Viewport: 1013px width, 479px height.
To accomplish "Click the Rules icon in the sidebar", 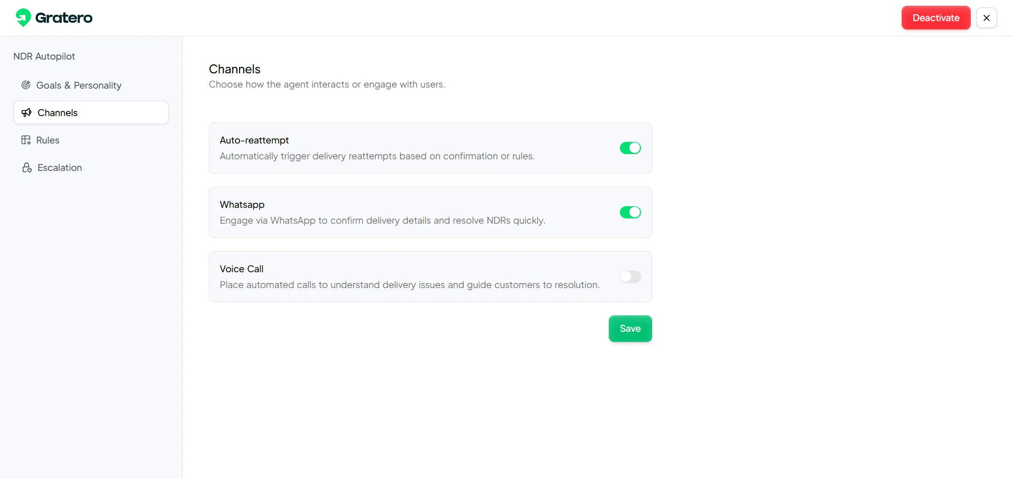I will (26, 140).
